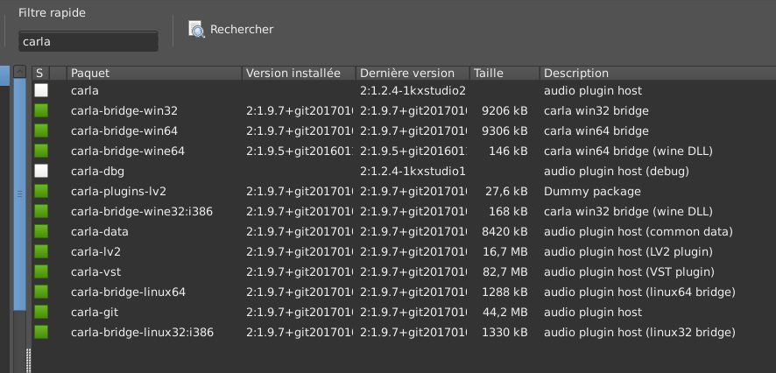Sort by the Taille column header
Screen dimensions: 776x373
tap(504, 74)
